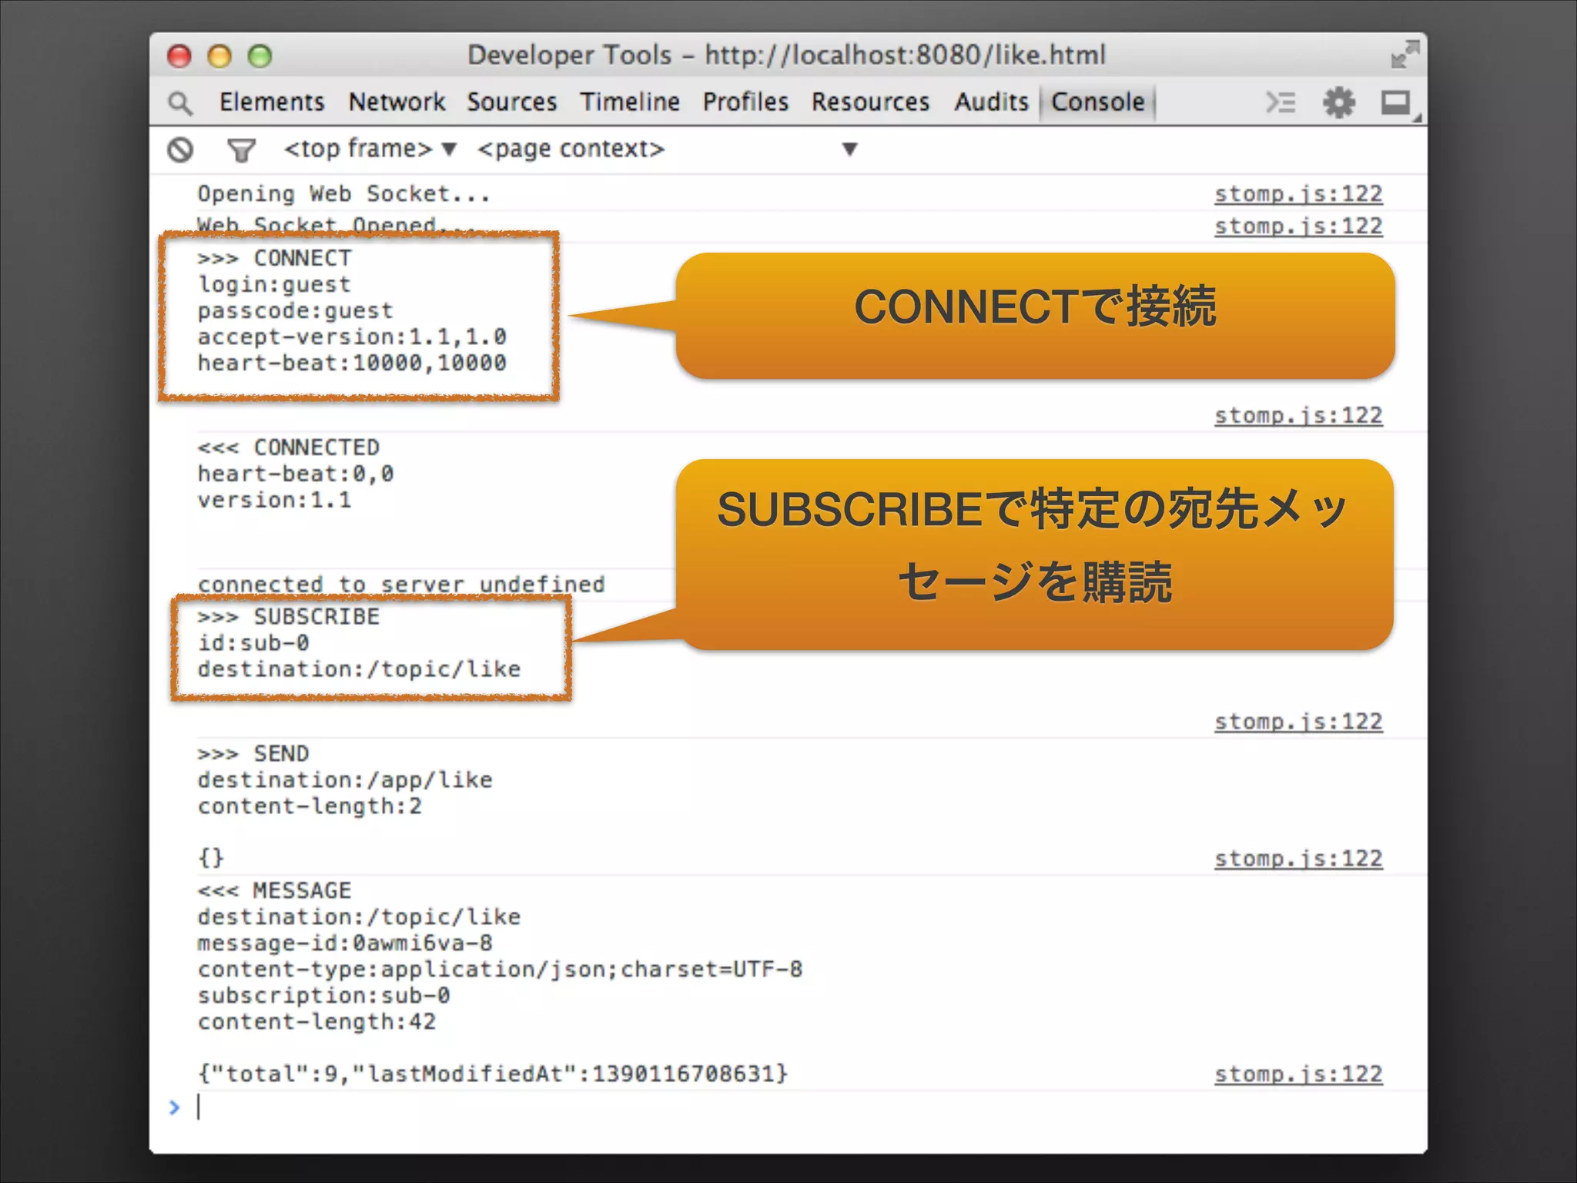
Task: Click the 'Opening Web Socket...' log line
Action: pyautogui.click(x=343, y=194)
